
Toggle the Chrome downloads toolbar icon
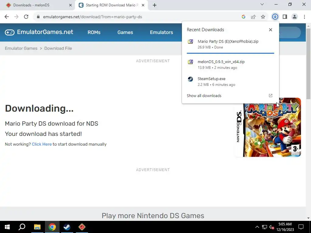[275, 17]
